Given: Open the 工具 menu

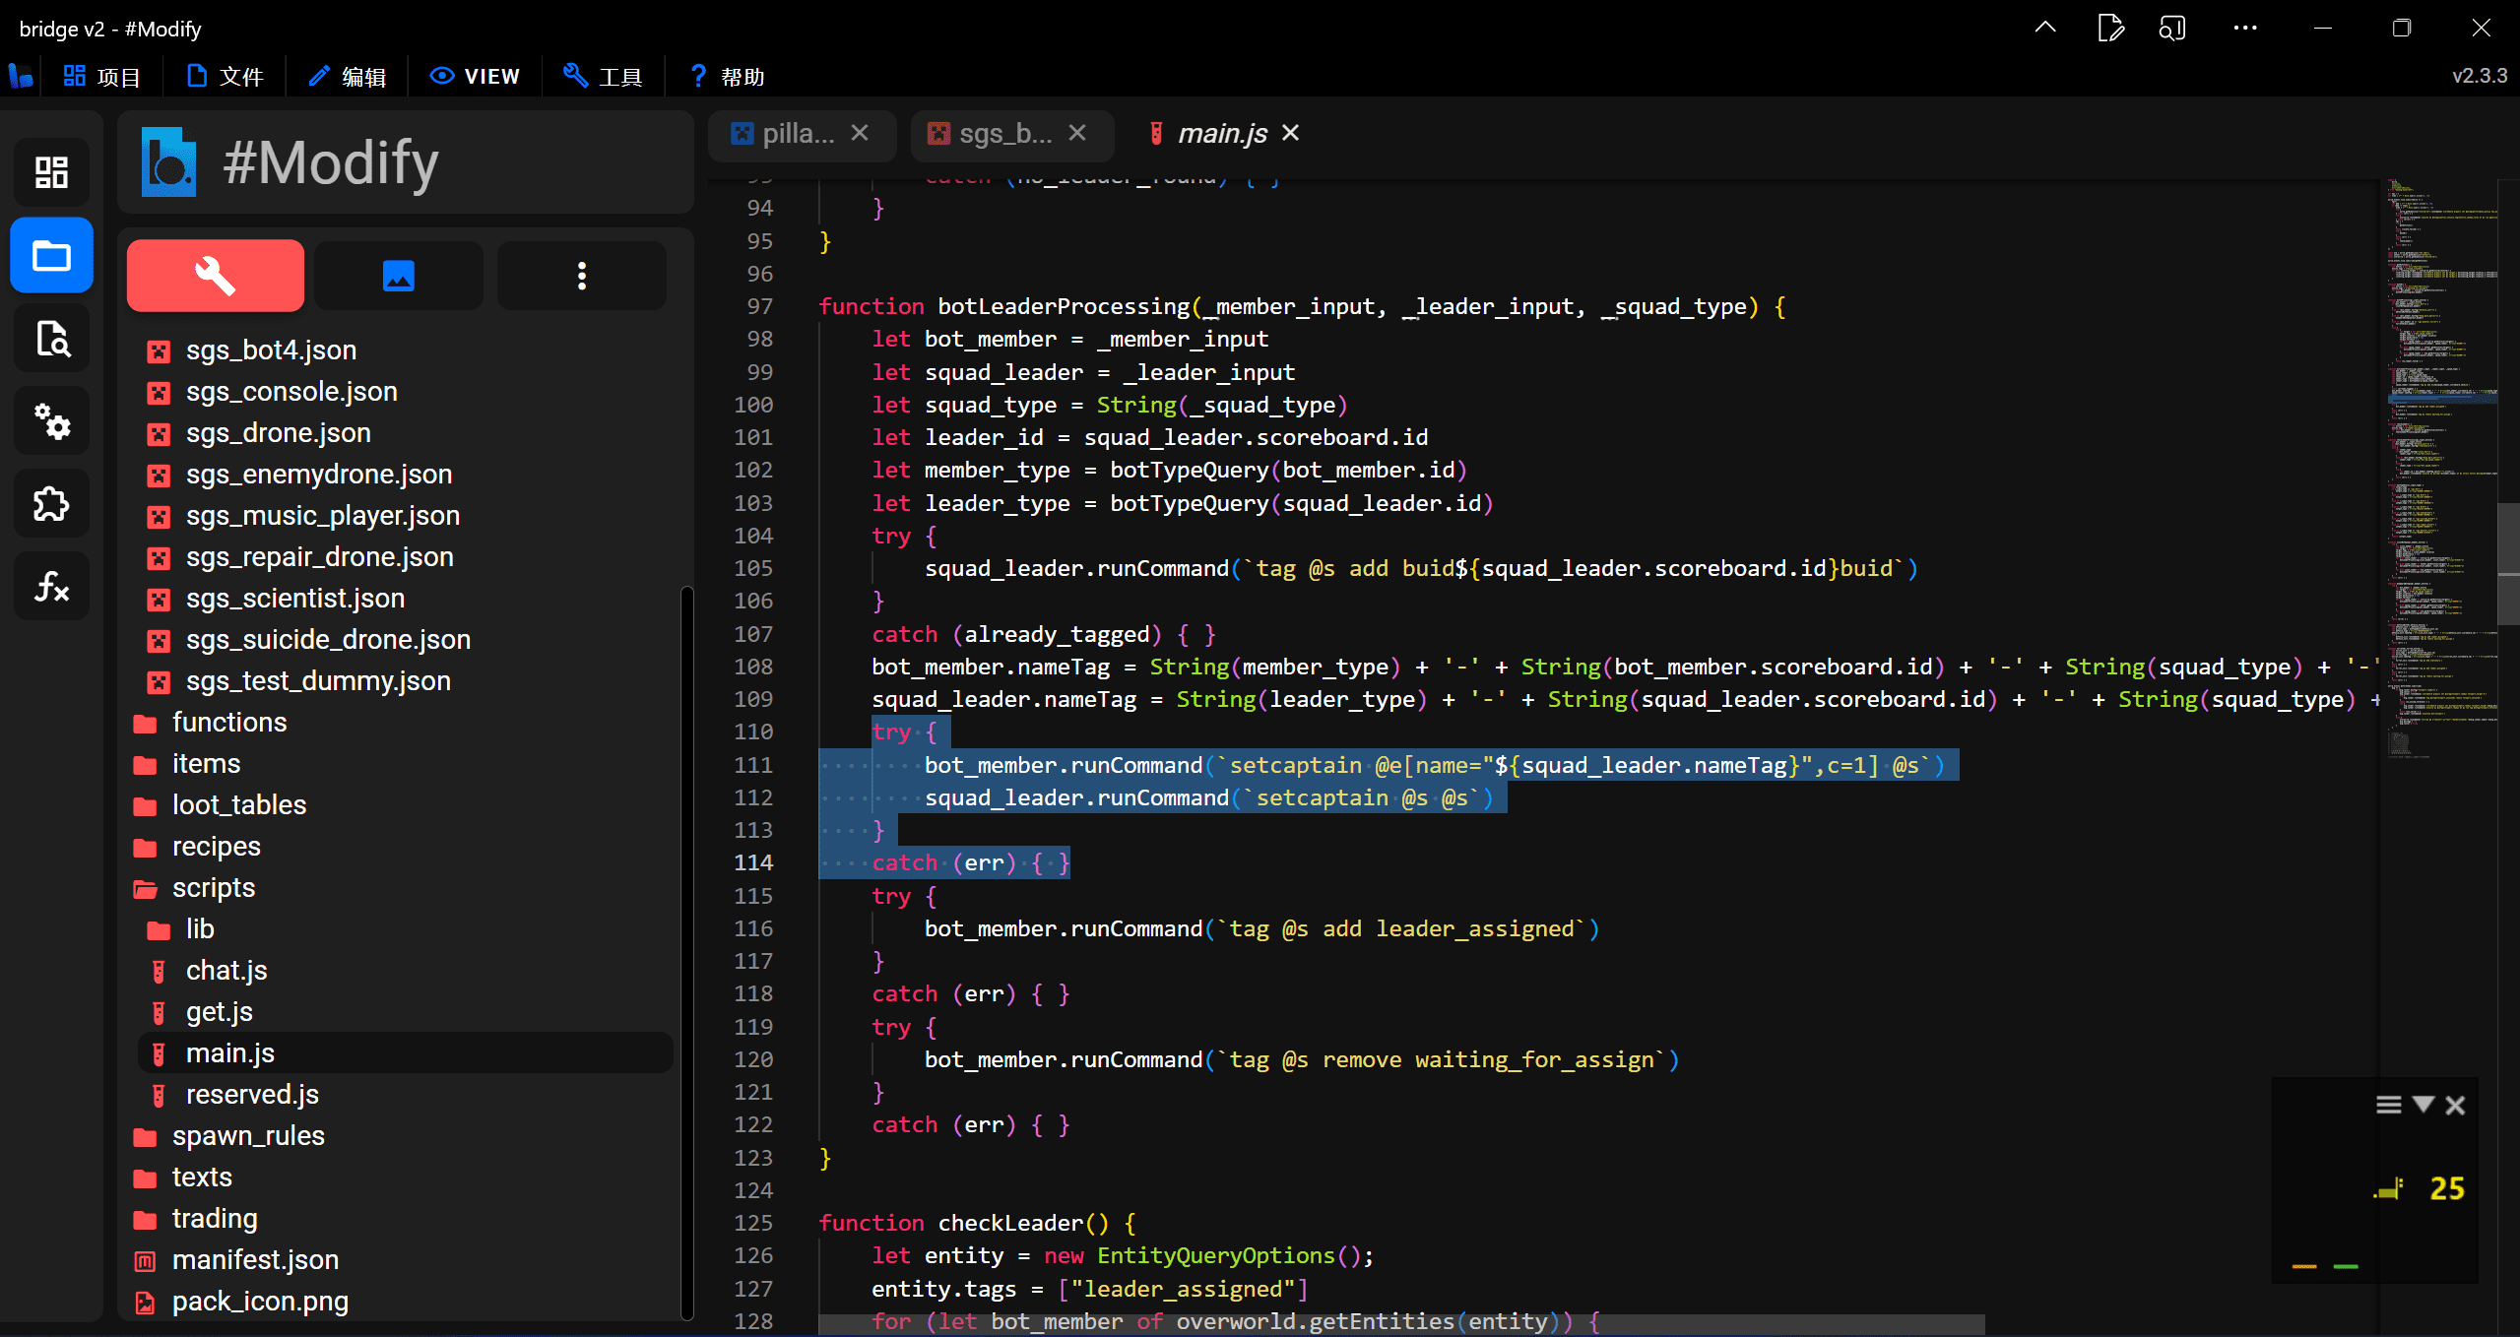Looking at the screenshot, I should (603, 76).
